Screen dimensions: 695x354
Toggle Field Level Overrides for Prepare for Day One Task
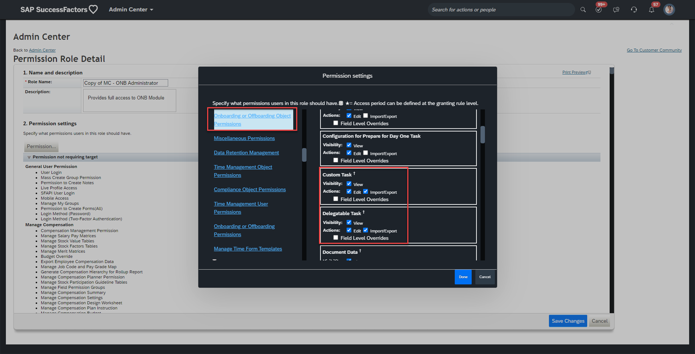[335, 160]
